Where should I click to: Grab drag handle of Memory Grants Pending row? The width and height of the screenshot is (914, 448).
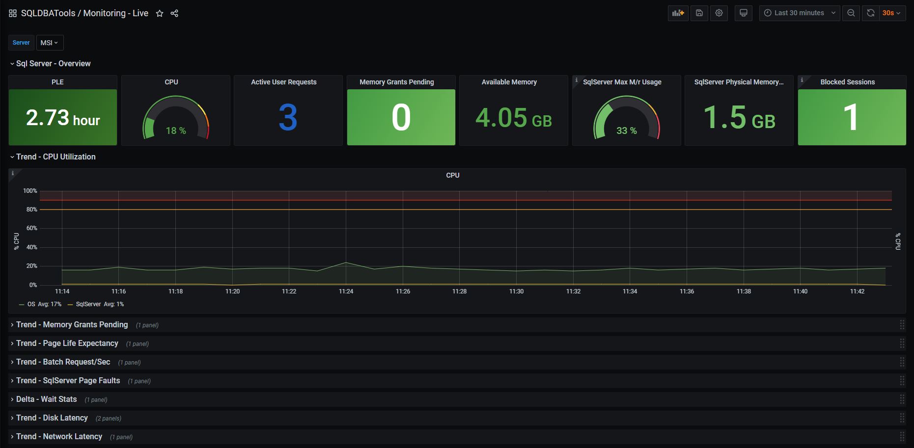pos(902,324)
